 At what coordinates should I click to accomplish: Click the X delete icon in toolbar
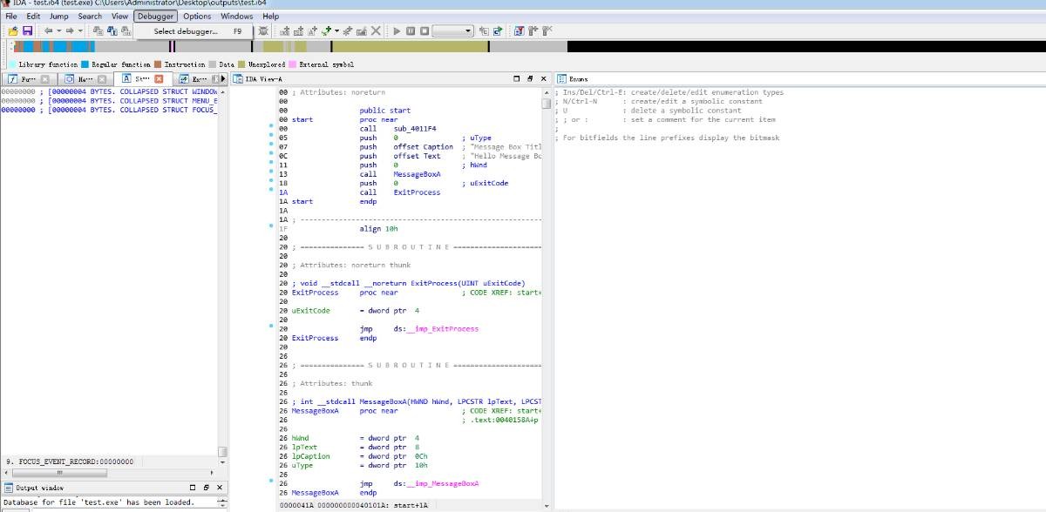point(376,30)
